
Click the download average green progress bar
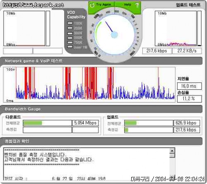click(x=33, y=123)
